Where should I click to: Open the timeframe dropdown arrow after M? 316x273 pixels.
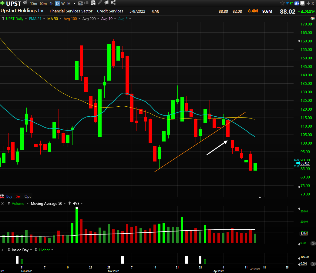(x=74, y=4)
